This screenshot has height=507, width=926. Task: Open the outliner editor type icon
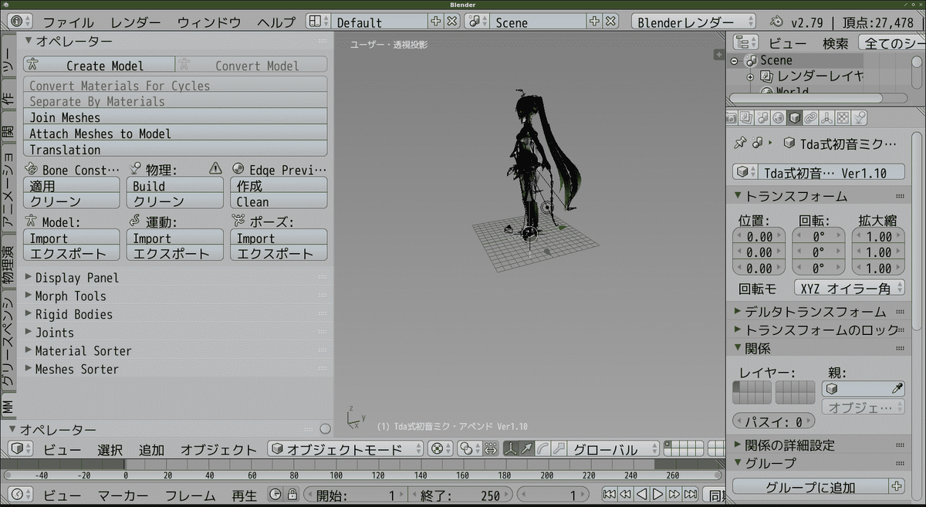[x=745, y=43]
